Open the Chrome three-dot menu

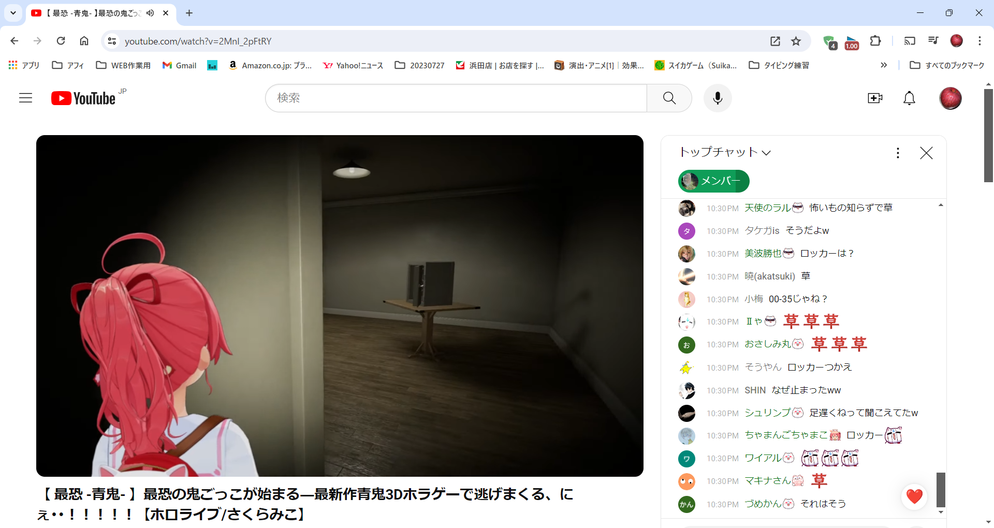(980, 41)
